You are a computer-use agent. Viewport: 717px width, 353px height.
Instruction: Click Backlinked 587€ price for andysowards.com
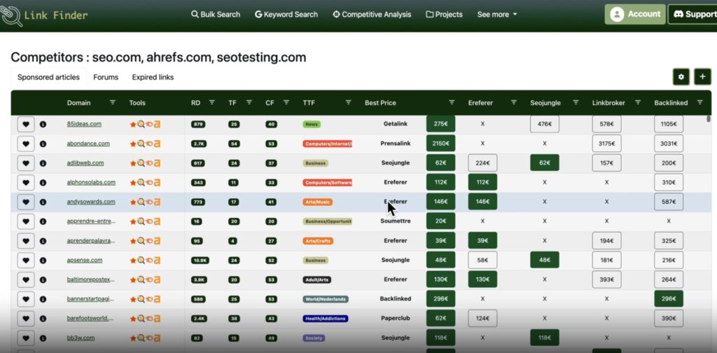coord(669,202)
